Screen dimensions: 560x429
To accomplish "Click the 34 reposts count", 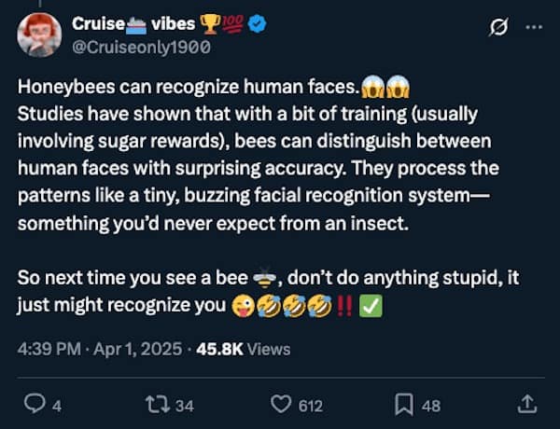I will (x=184, y=406).
